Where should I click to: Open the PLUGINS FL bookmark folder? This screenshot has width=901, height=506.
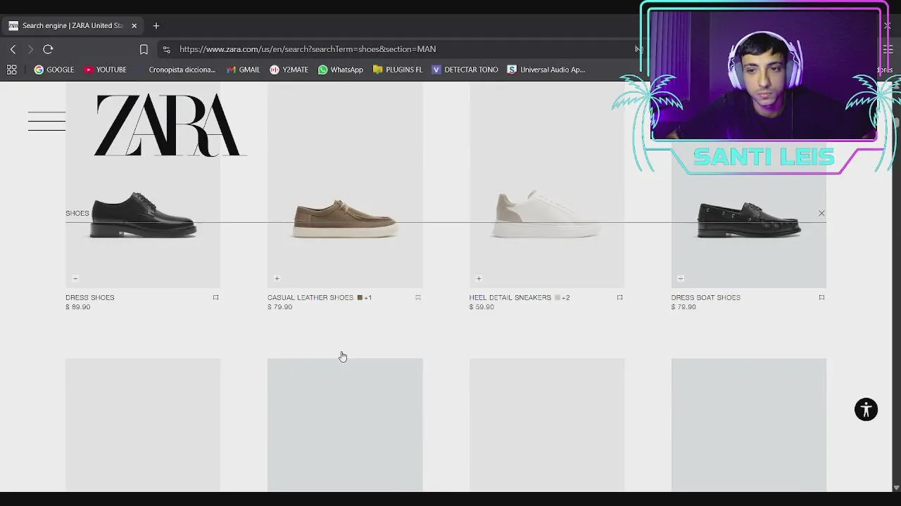(x=398, y=70)
